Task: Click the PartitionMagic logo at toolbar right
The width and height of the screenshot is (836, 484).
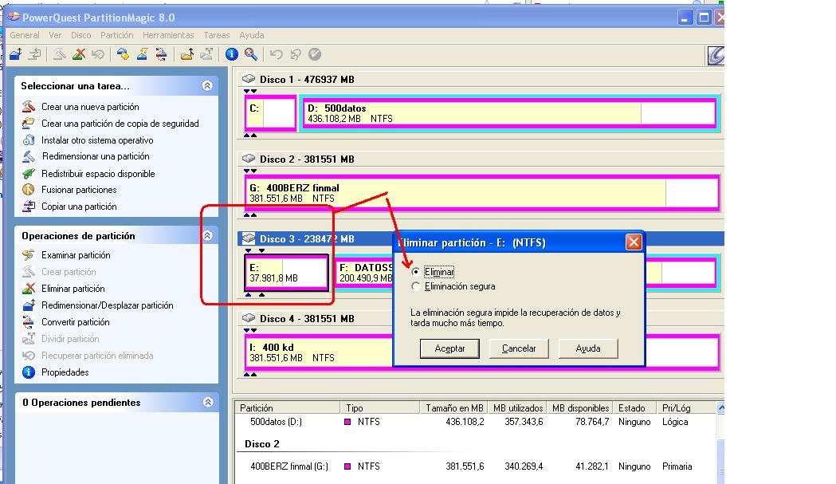Action: pos(716,56)
